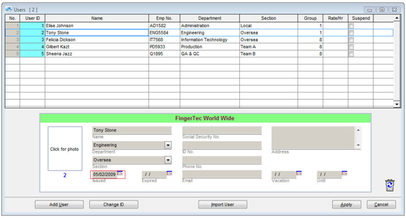Open calendar picker for Issued date
406x218 pixels.
[x=120, y=173]
